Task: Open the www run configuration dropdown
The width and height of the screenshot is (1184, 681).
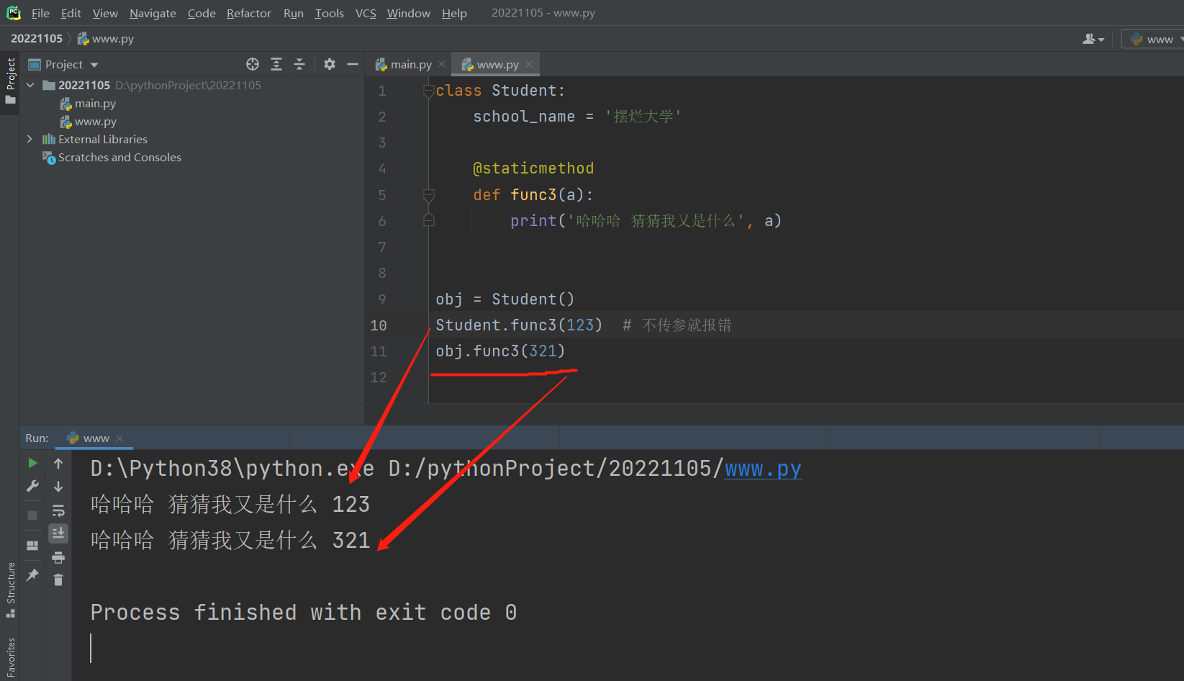Action: (x=1154, y=39)
